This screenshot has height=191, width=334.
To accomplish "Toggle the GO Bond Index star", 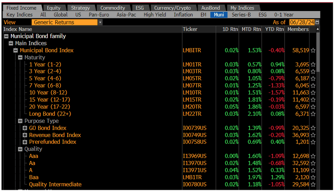I will (x=313, y=128).
